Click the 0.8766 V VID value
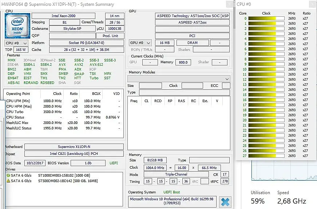The image size is (317, 209). (112, 117)
